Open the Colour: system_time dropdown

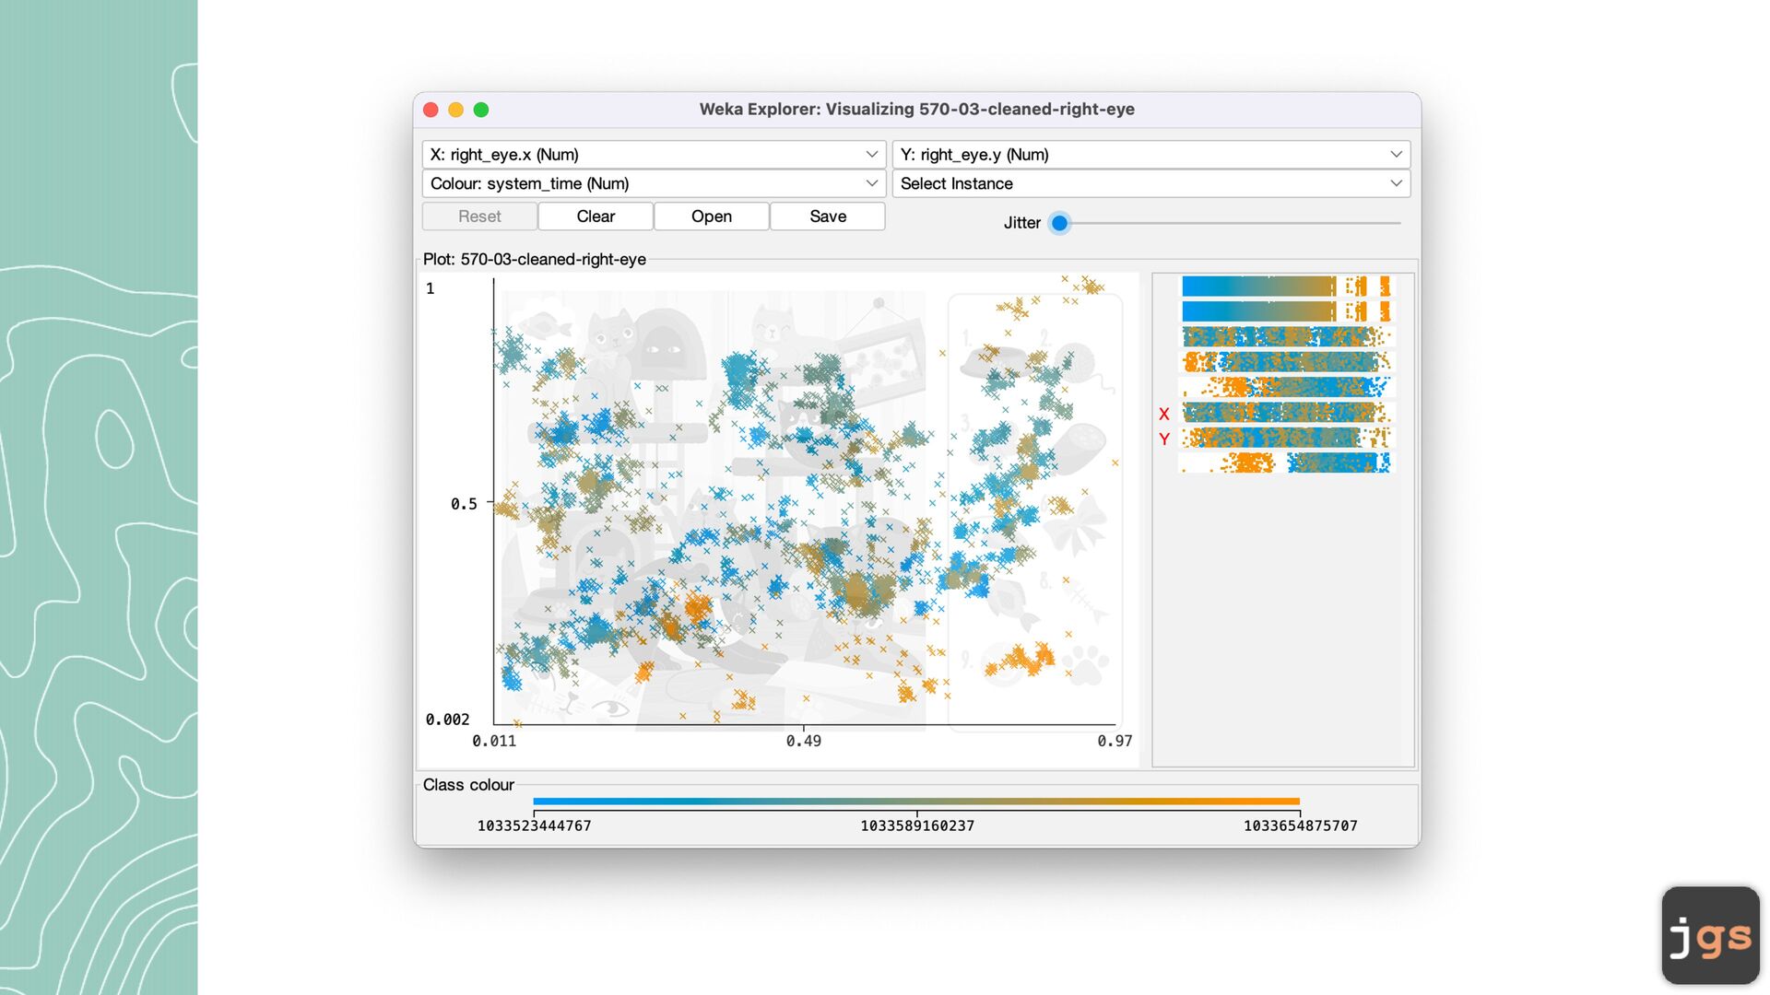[x=653, y=183]
